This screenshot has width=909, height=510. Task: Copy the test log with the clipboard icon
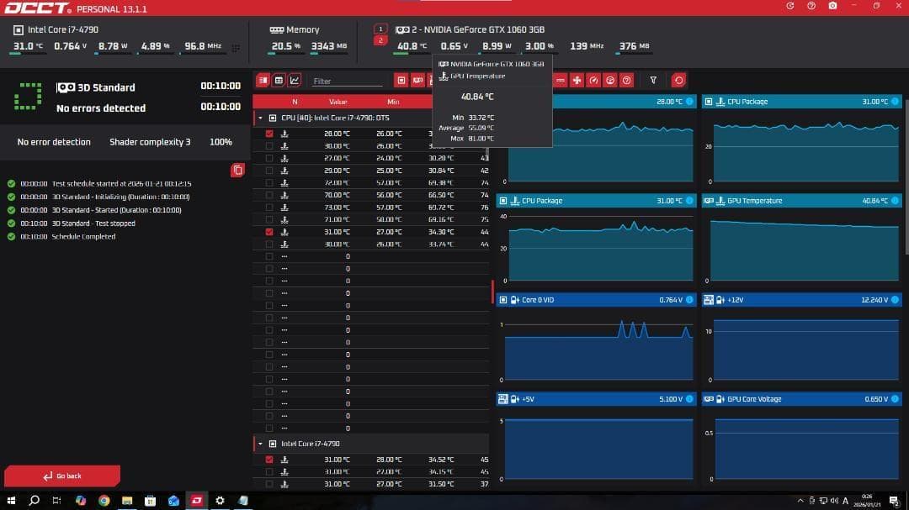coord(237,171)
